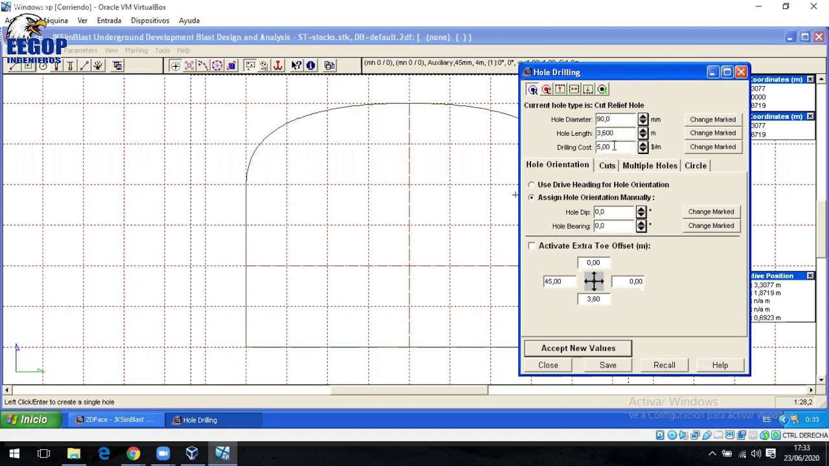This screenshot has width=829, height=466.
Task: Click the toolbar icon right of blast tool
Action: (x=117, y=65)
